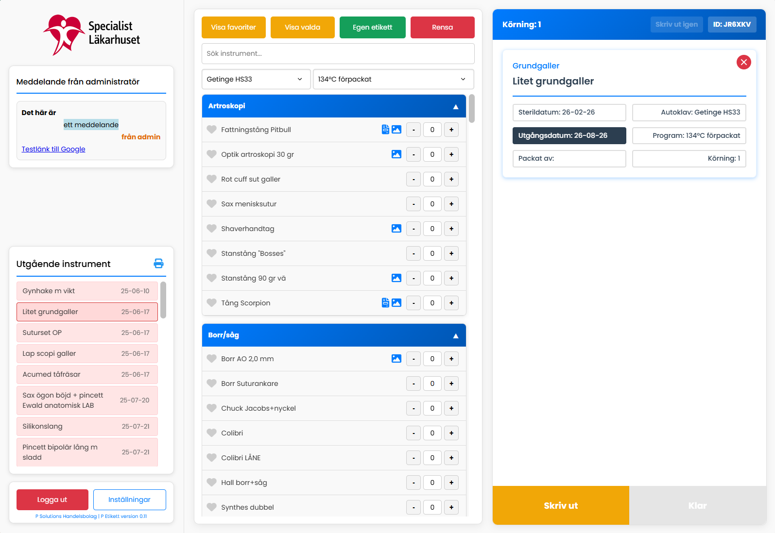Favorite Rot cuff sut galler with heart
Viewport: 775px width, 533px height.
pyautogui.click(x=211, y=179)
